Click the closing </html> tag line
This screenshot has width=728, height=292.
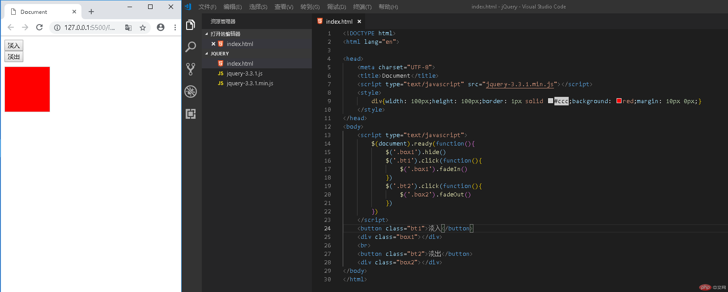pyautogui.click(x=355, y=279)
